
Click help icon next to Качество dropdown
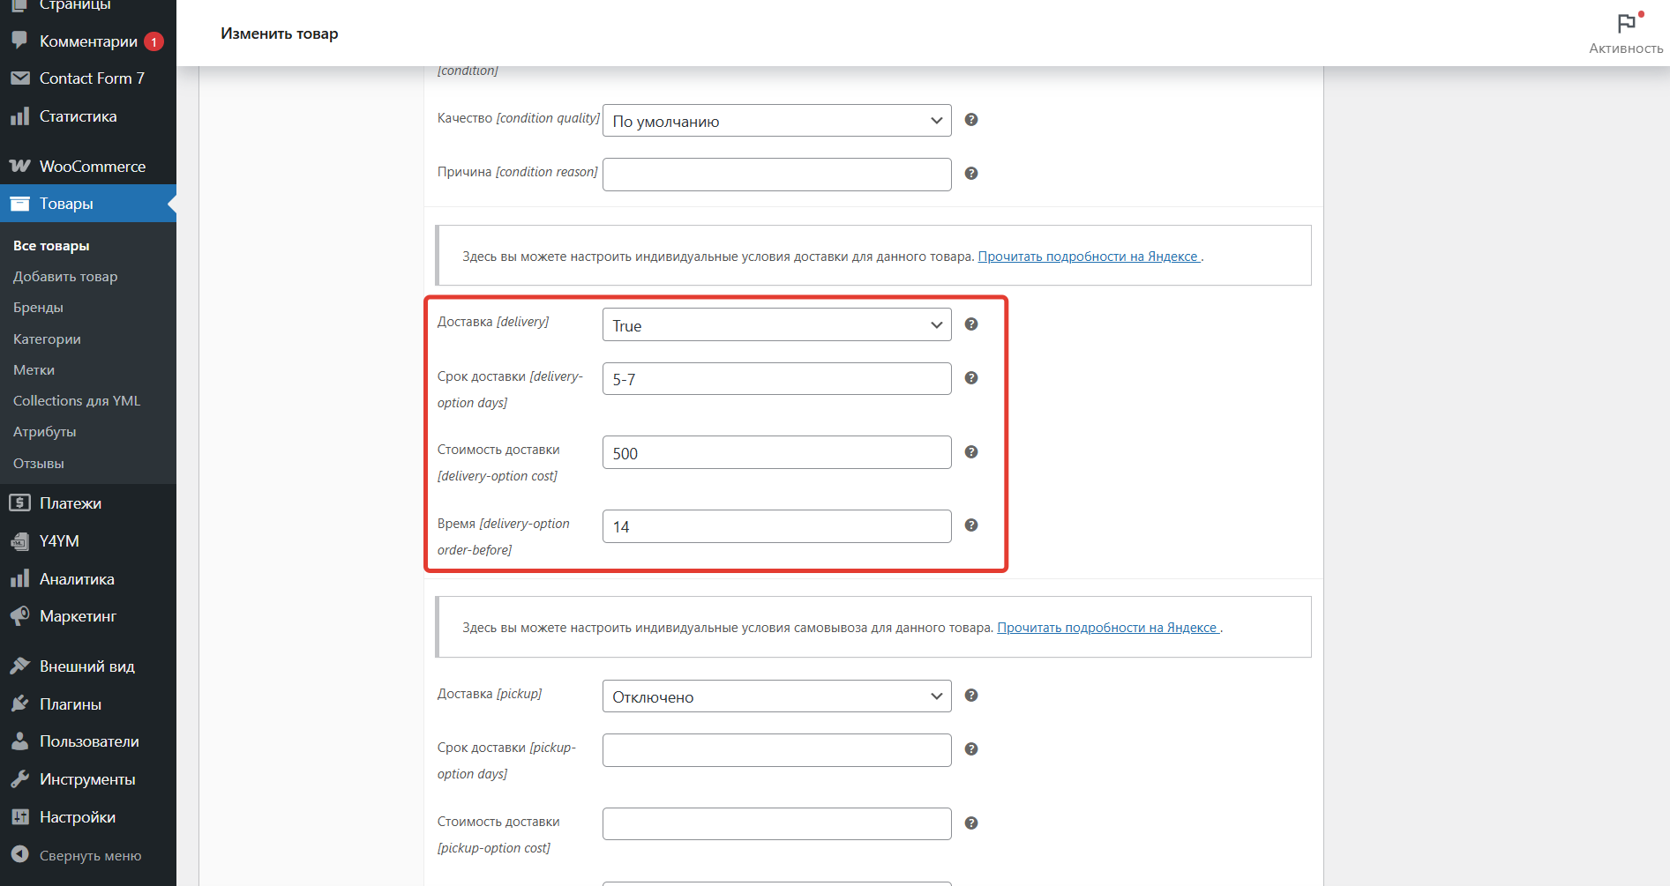coord(970,120)
